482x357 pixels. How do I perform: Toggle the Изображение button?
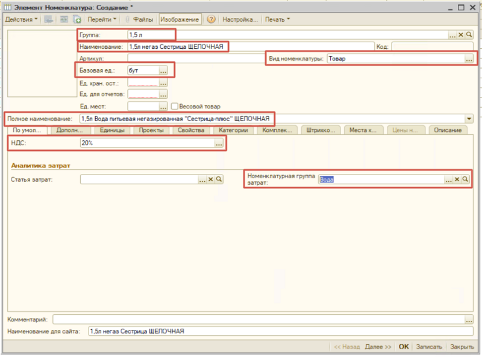pos(180,19)
